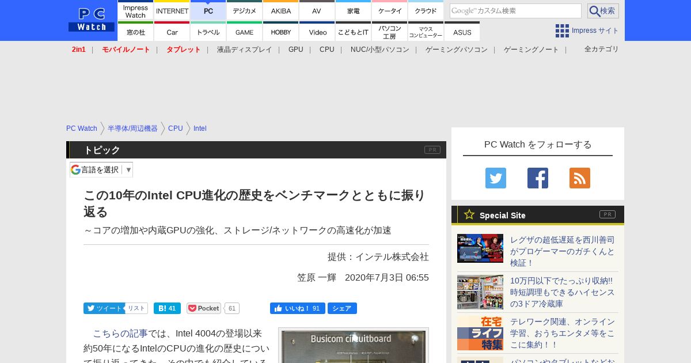The height and width of the screenshot is (363, 691).
Task: Go to the CPU category in subnav
Action: pyautogui.click(x=327, y=50)
